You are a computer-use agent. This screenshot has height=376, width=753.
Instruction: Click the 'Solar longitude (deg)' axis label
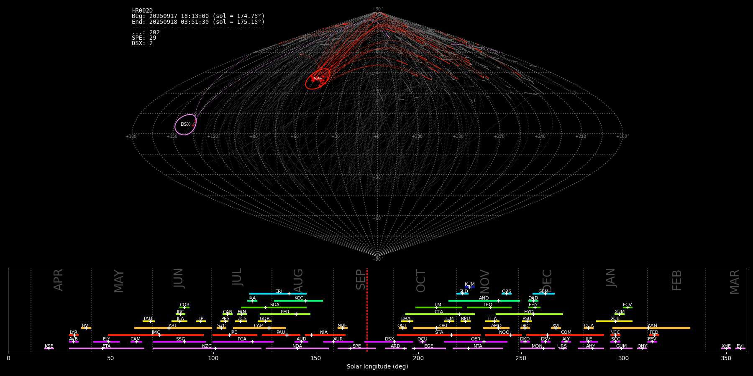[377, 367]
